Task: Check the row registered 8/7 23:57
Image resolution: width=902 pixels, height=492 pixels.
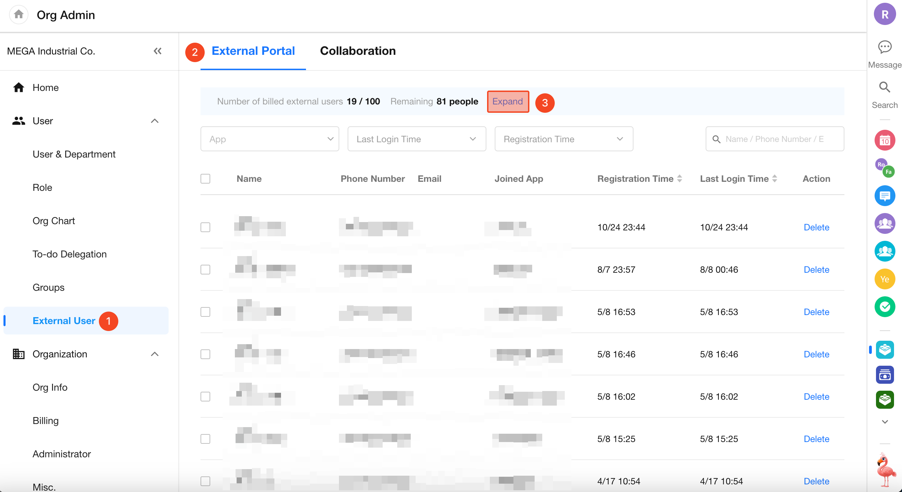Action: 205,270
